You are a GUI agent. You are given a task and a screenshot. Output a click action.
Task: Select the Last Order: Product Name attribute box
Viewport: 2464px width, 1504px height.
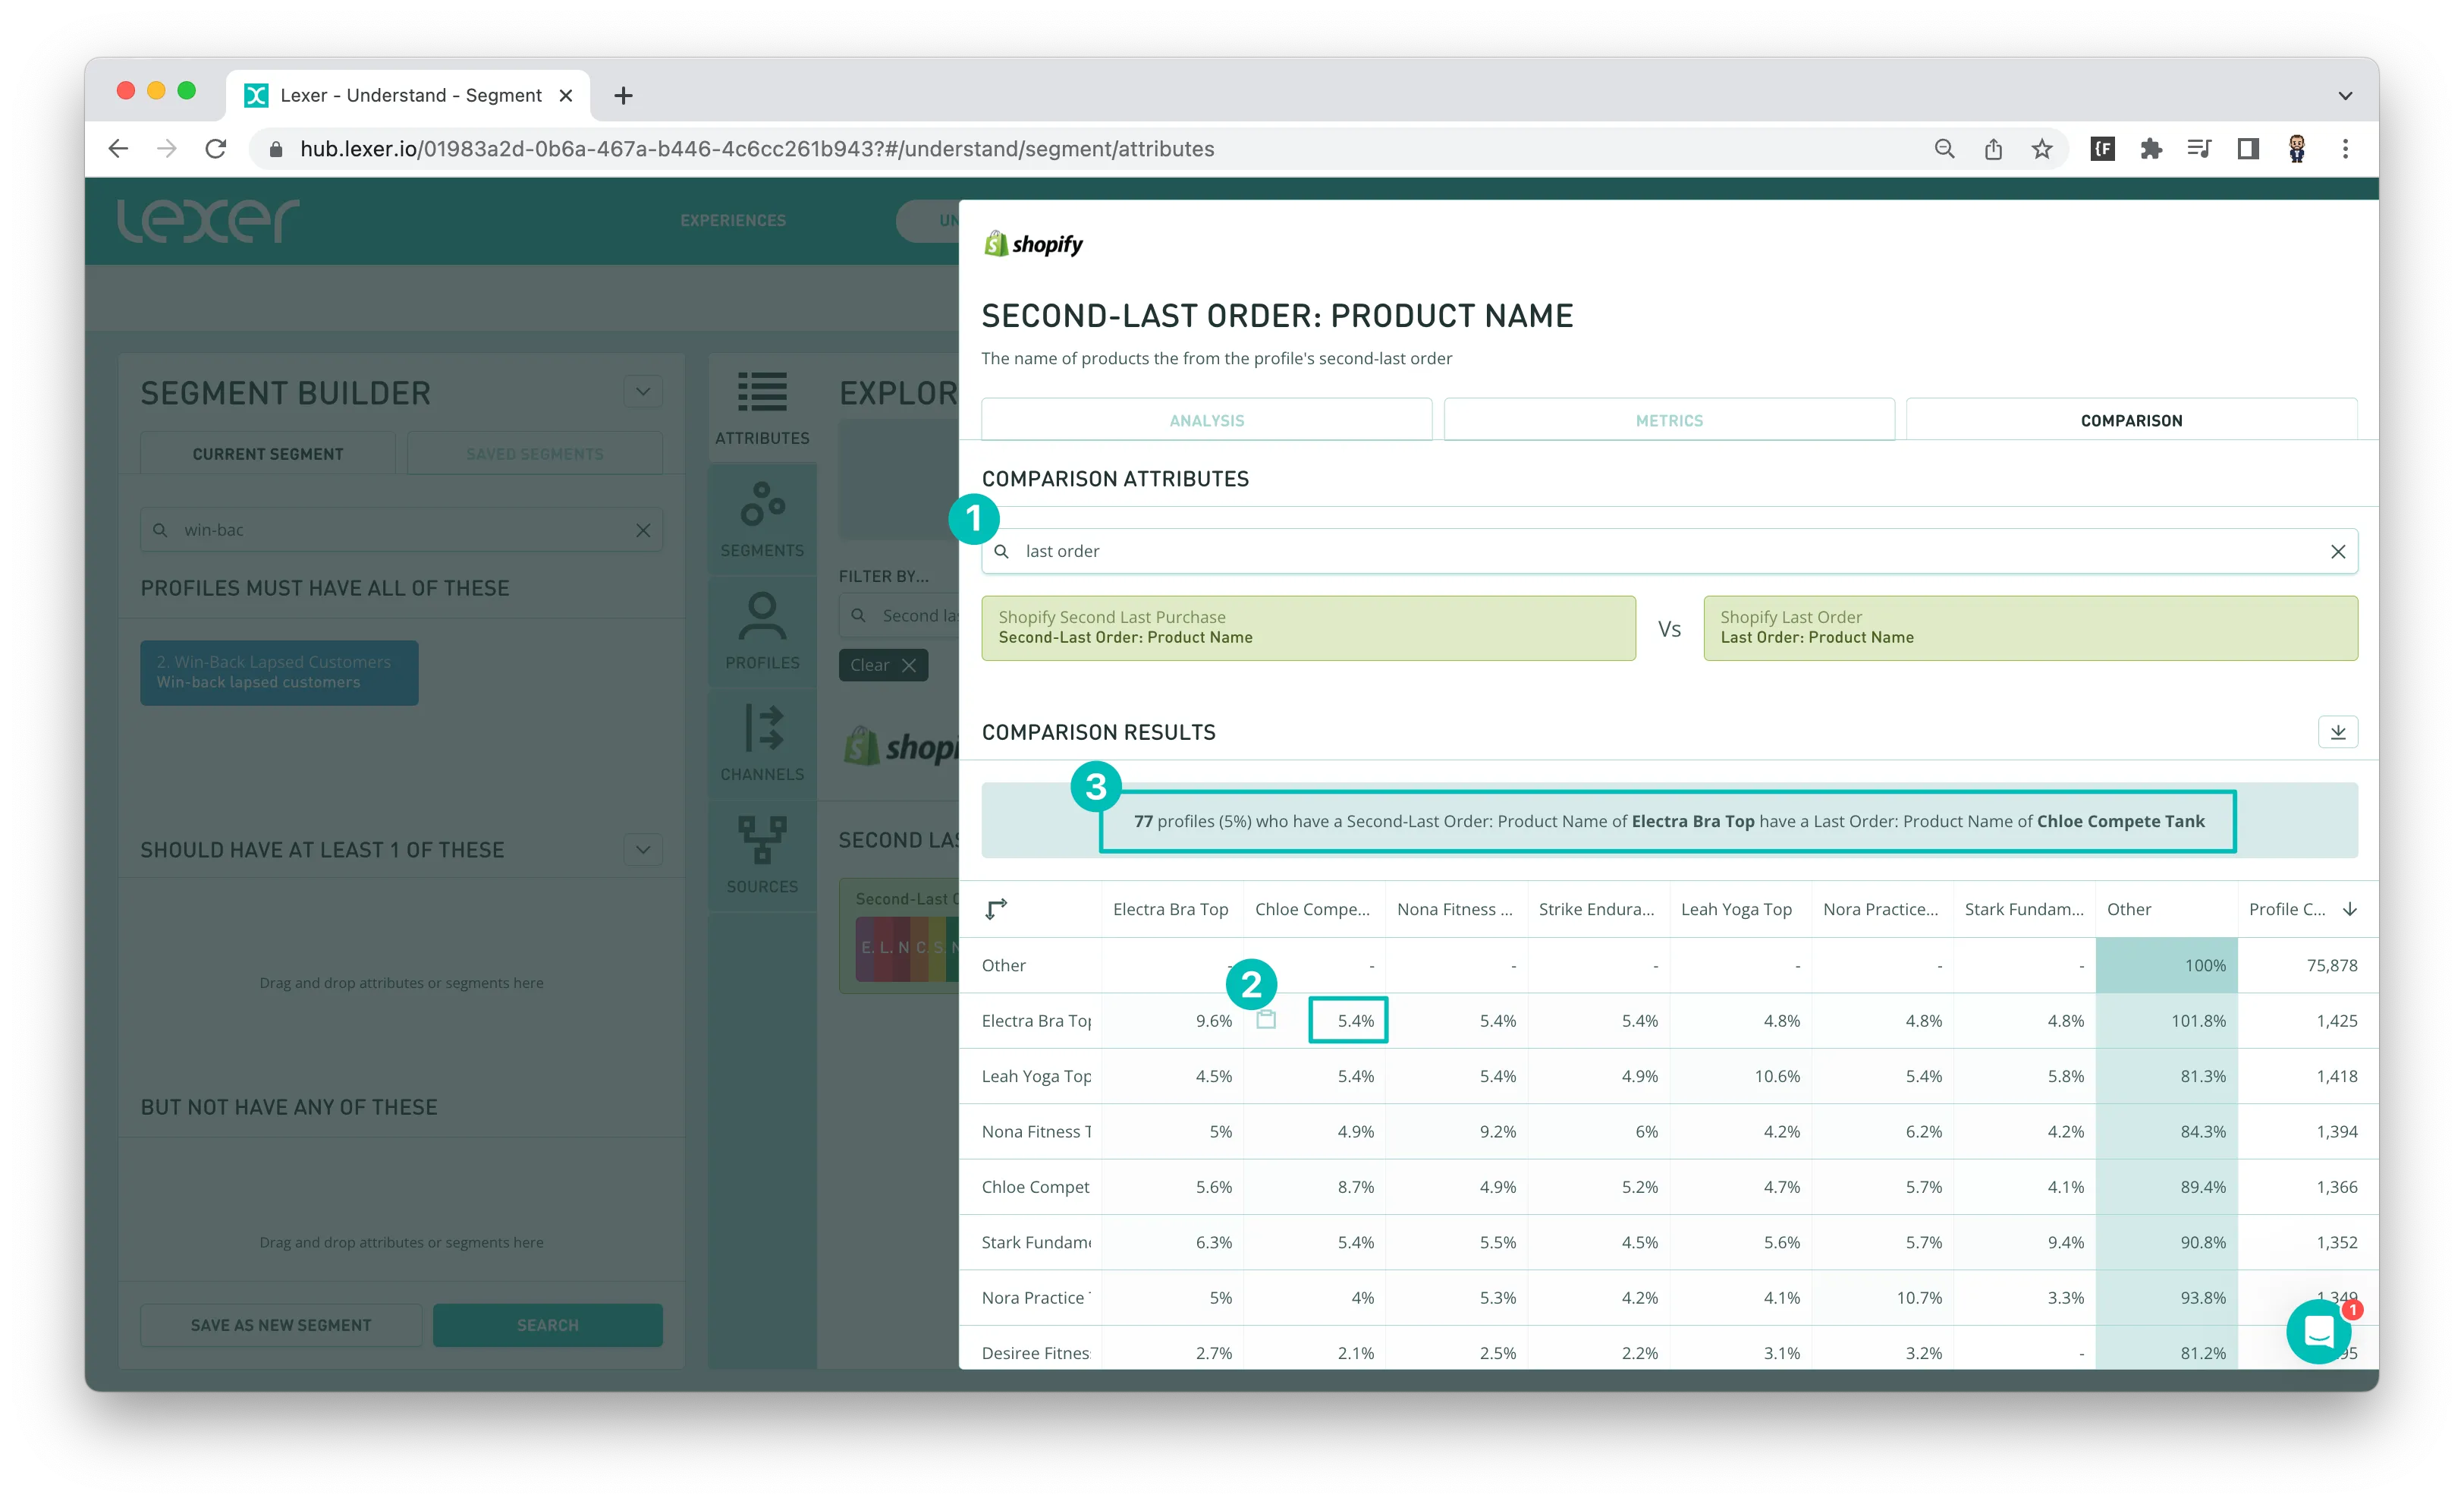[2029, 628]
